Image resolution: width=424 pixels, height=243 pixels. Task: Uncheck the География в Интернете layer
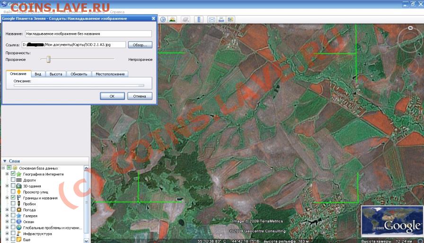pyautogui.click(x=13, y=174)
